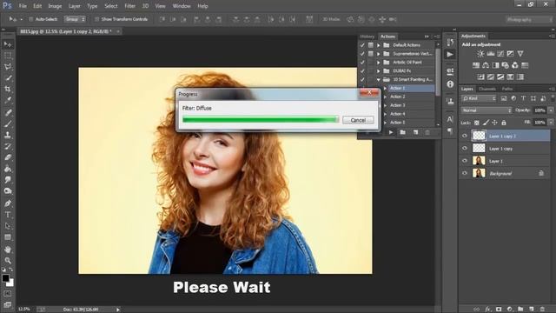Open the Filter menu
The height and width of the screenshot is (313, 556).
coord(129,6)
